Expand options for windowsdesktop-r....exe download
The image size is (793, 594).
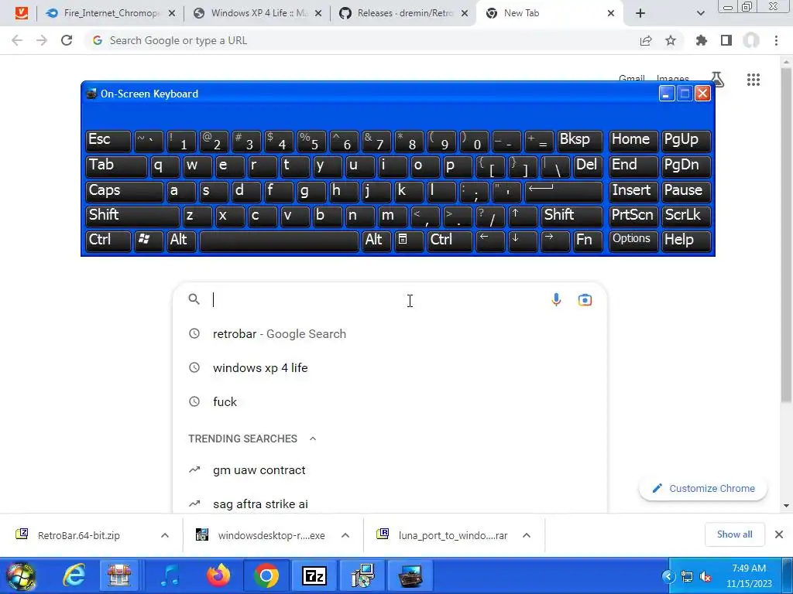click(345, 535)
